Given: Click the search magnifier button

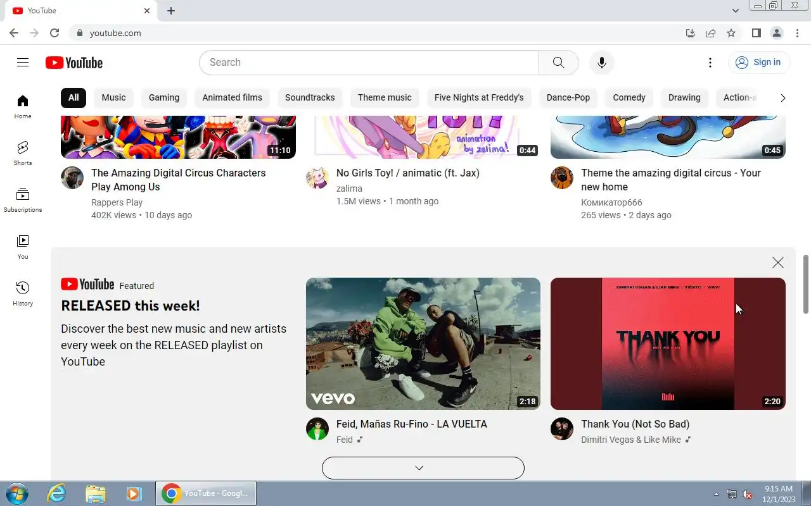Looking at the screenshot, I should click(558, 63).
